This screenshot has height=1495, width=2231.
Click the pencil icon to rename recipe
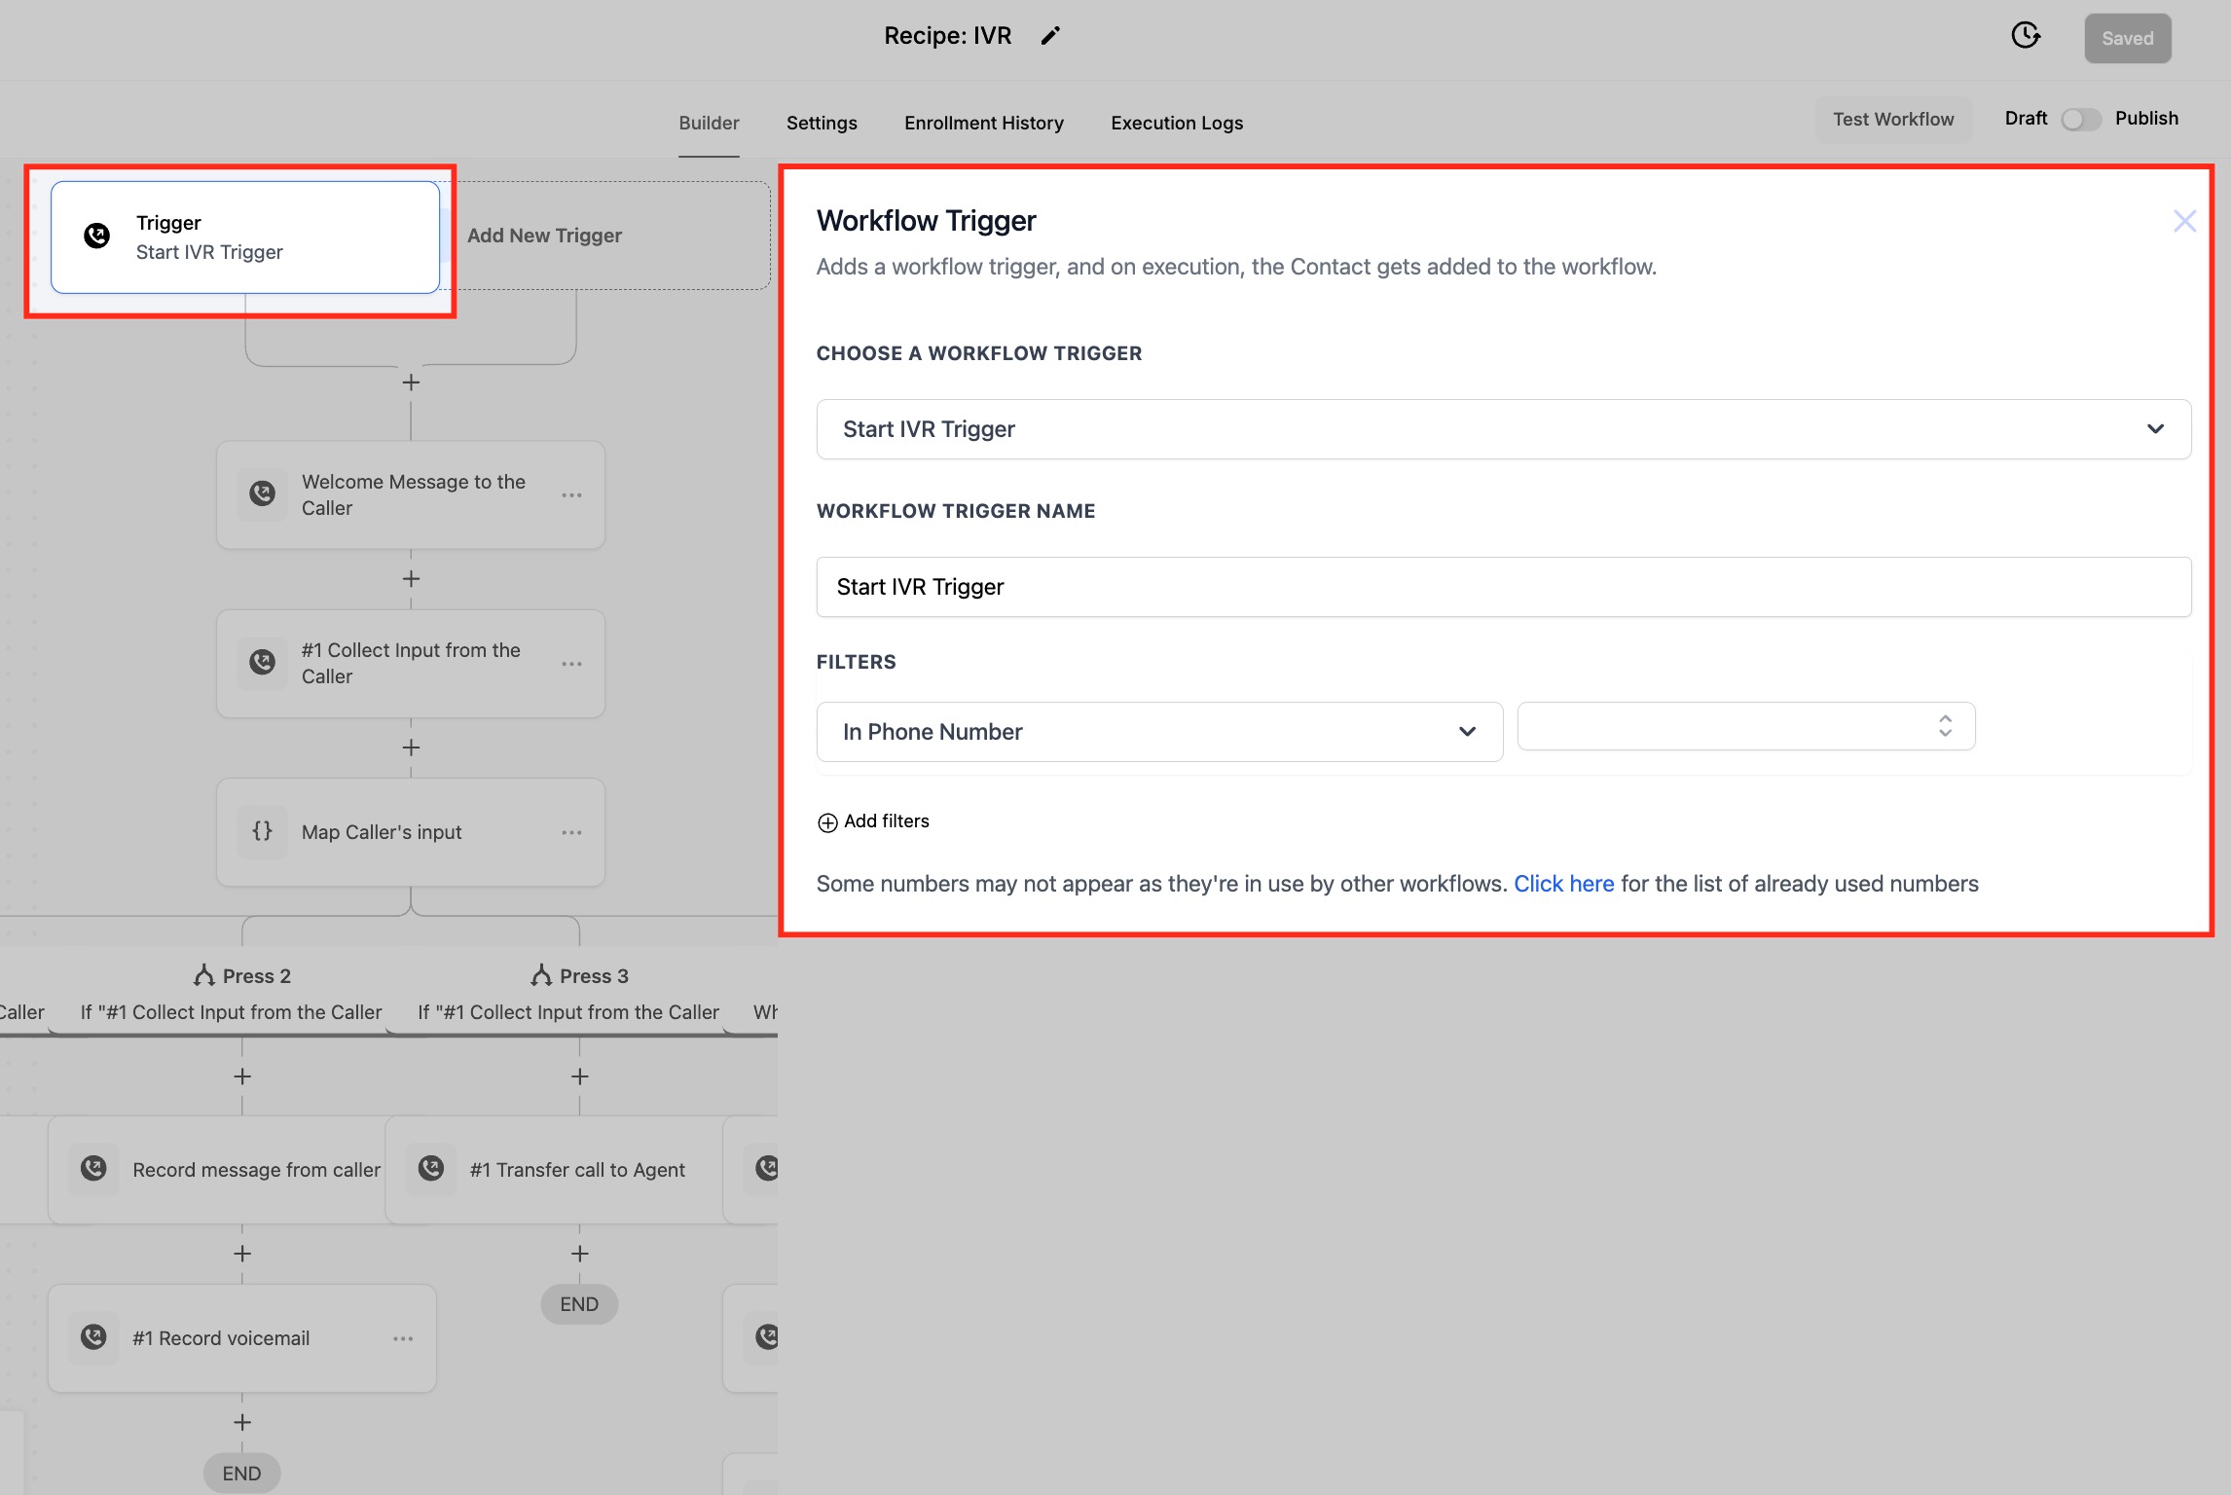1050,36
